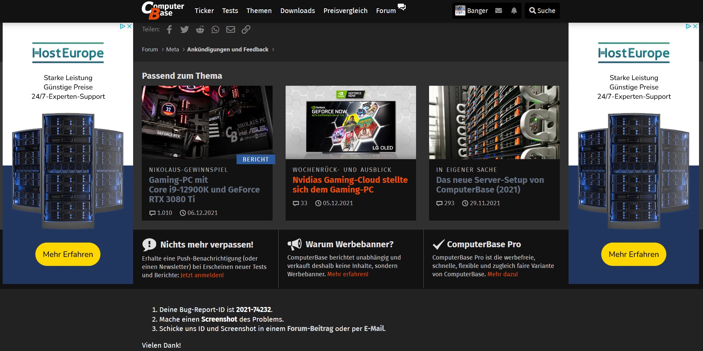Click the WOCHENRÜCK- UND AUSBLICK kicker text
This screenshot has width=703, height=351.
pyautogui.click(x=342, y=170)
